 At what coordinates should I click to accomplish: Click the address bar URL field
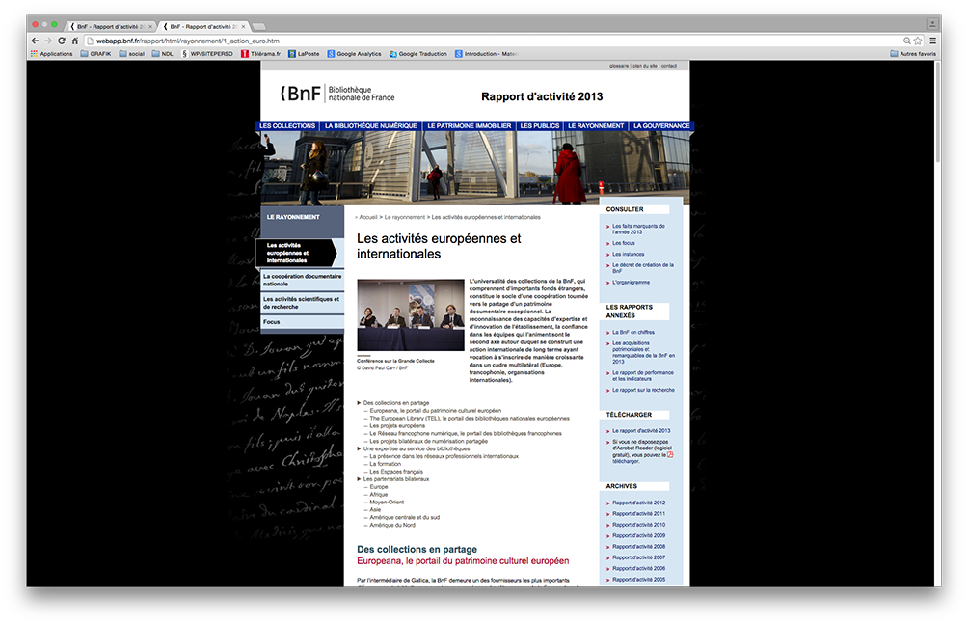tap(494, 41)
